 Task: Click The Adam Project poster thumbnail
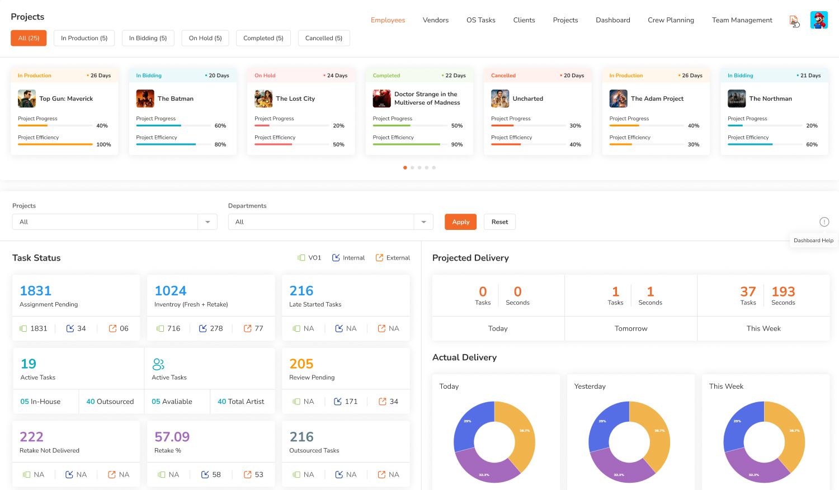point(619,98)
